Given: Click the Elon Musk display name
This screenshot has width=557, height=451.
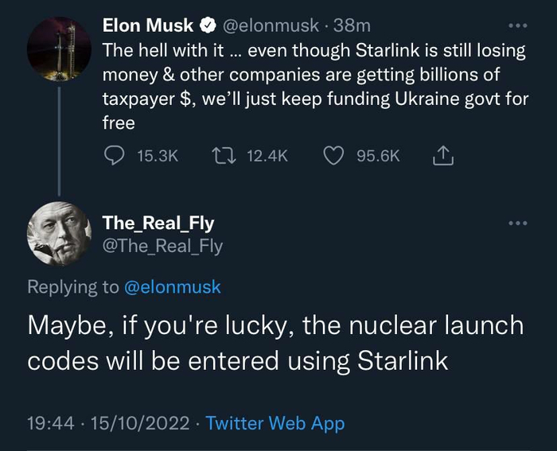Looking at the screenshot, I should tap(148, 27).
